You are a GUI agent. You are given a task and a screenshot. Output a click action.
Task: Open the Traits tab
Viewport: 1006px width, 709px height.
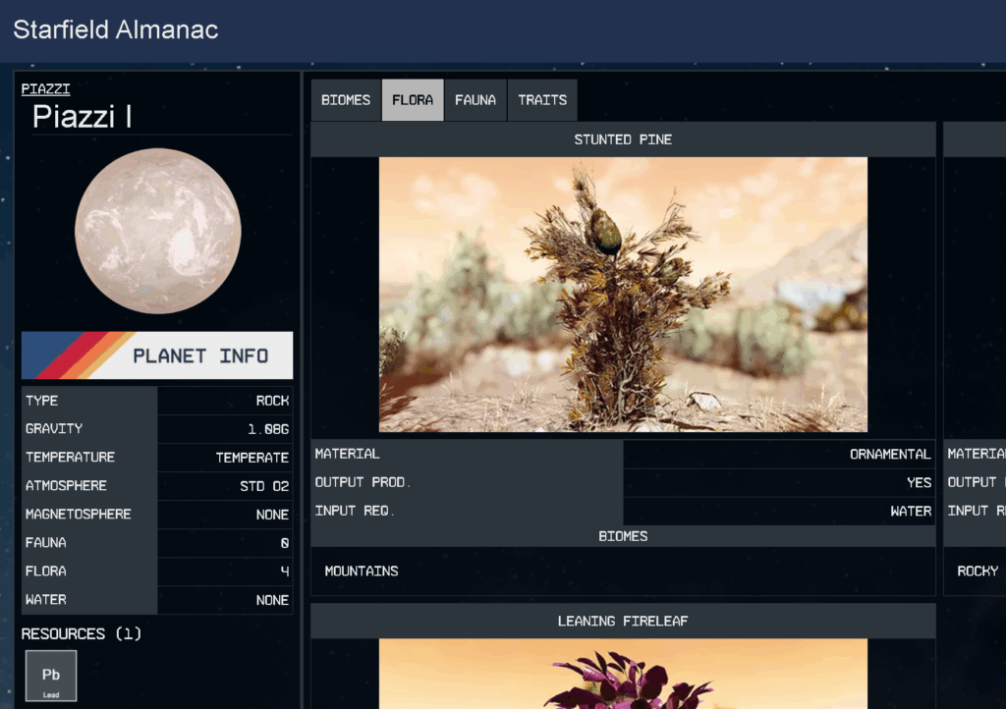click(542, 100)
